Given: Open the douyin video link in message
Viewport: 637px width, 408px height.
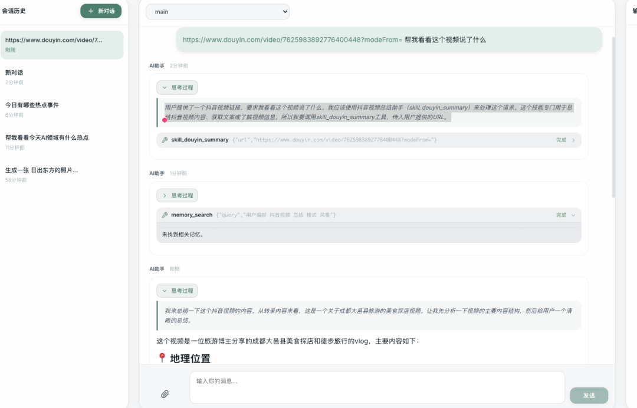Looking at the screenshot, I should (292, 40).
